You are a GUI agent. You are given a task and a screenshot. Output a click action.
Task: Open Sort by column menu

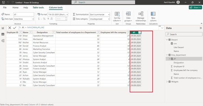117,17
